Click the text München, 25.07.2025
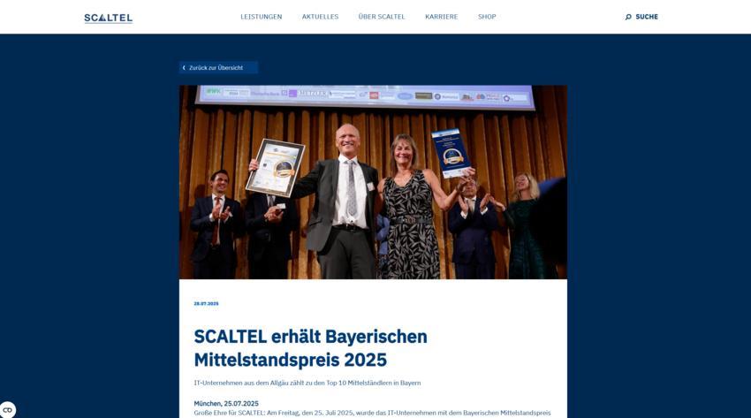The height and width of the screenshot is (418, 751). point(226,404)
